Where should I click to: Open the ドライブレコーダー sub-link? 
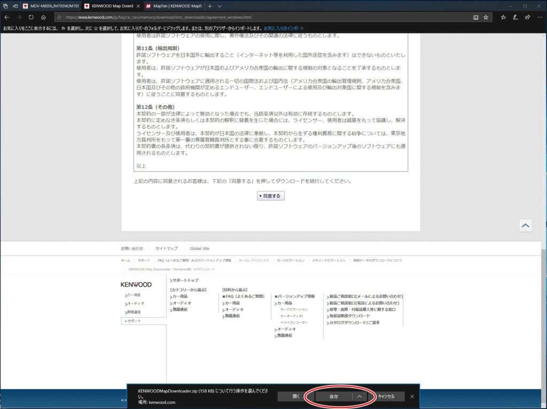pos(294,323)
